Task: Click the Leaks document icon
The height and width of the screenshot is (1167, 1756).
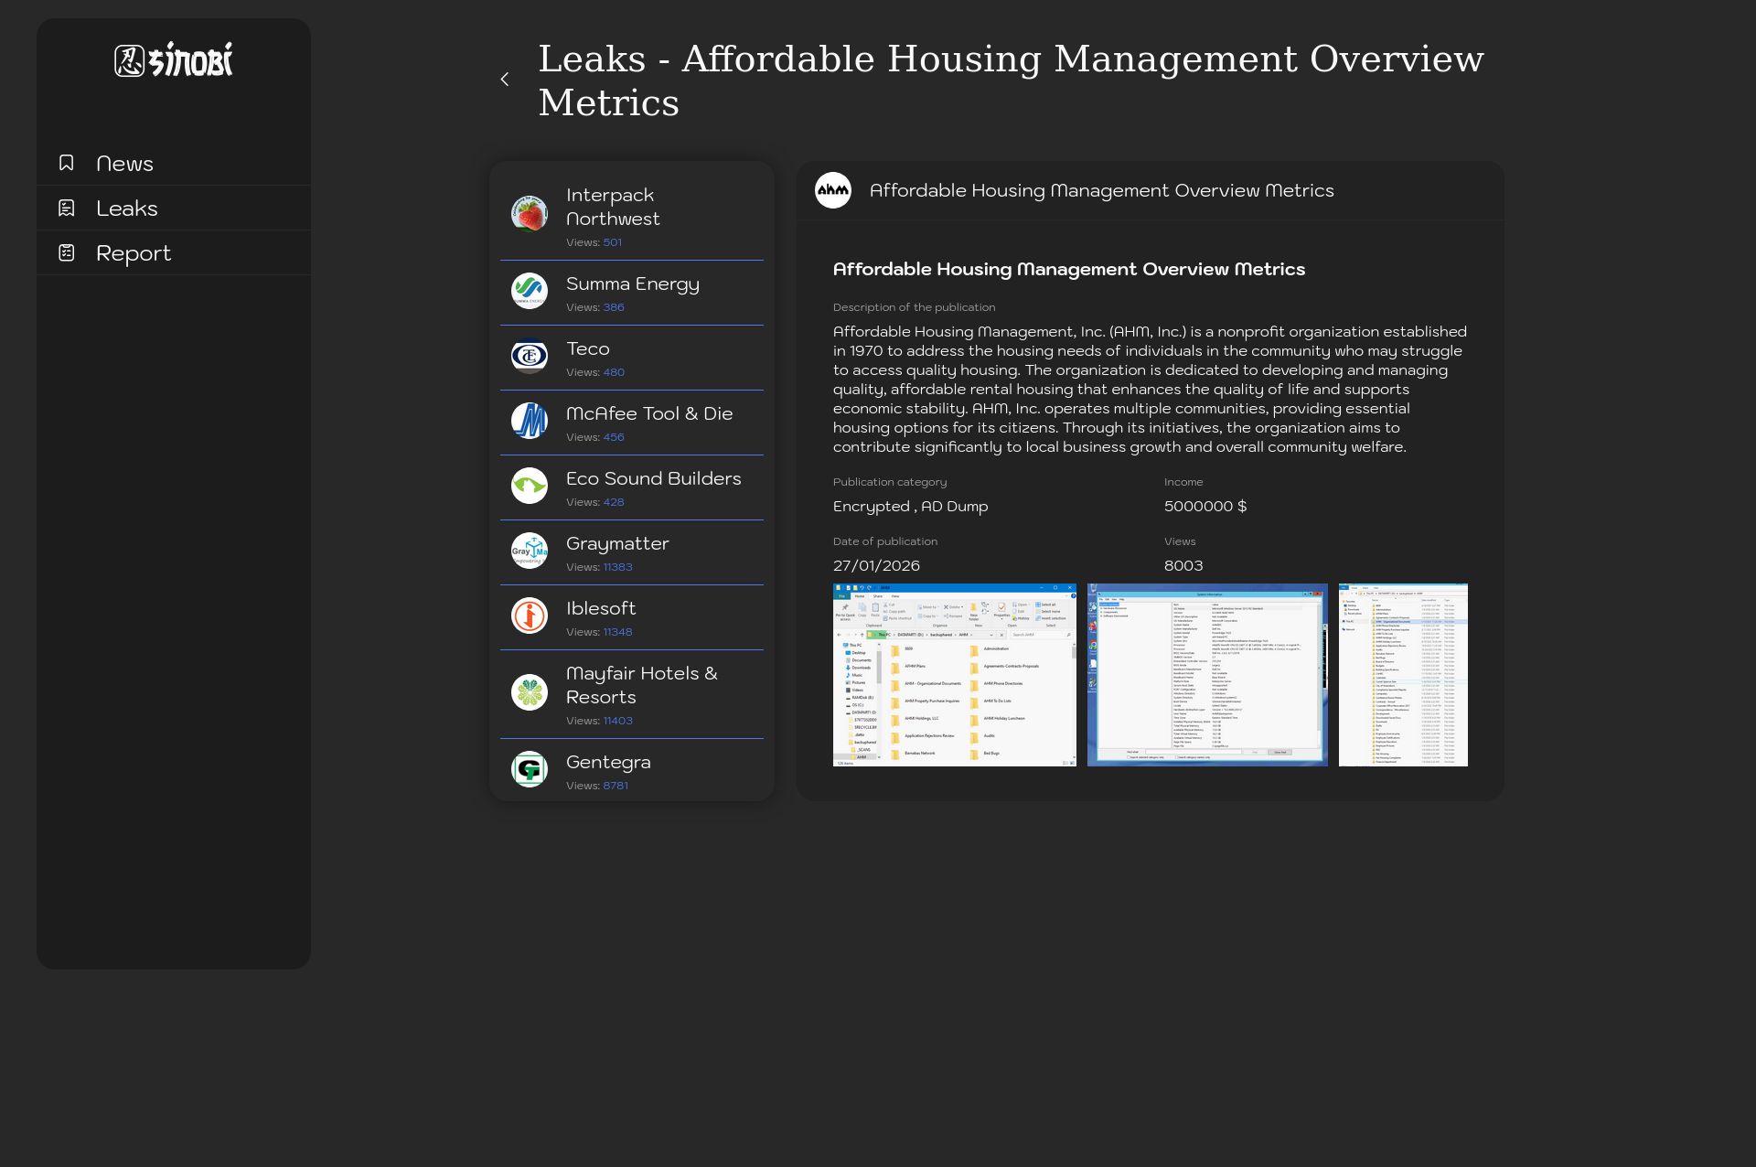Action: click(x=67, y=208)
